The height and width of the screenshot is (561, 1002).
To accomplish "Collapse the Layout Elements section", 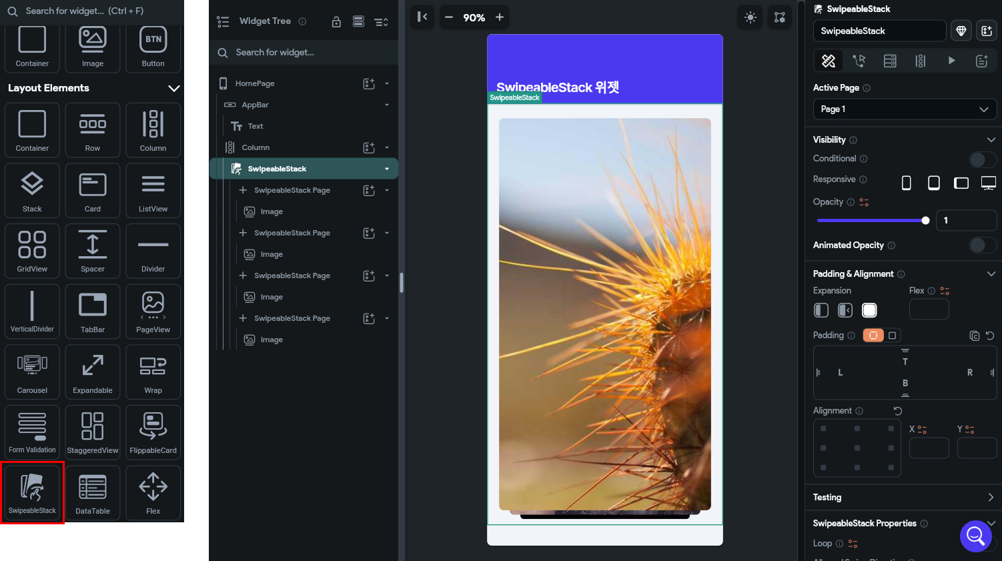I will 174,88.
